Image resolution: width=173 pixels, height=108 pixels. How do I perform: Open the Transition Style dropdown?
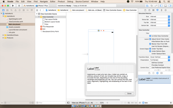(160, 57)
